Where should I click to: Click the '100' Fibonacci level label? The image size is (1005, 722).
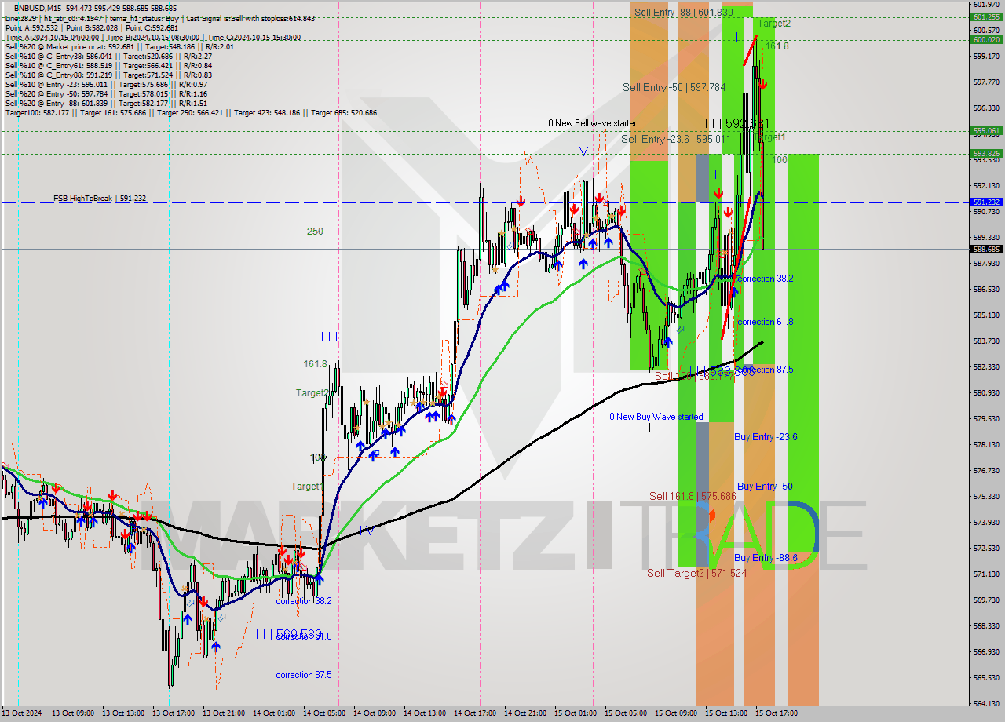[x=780, y=159]
